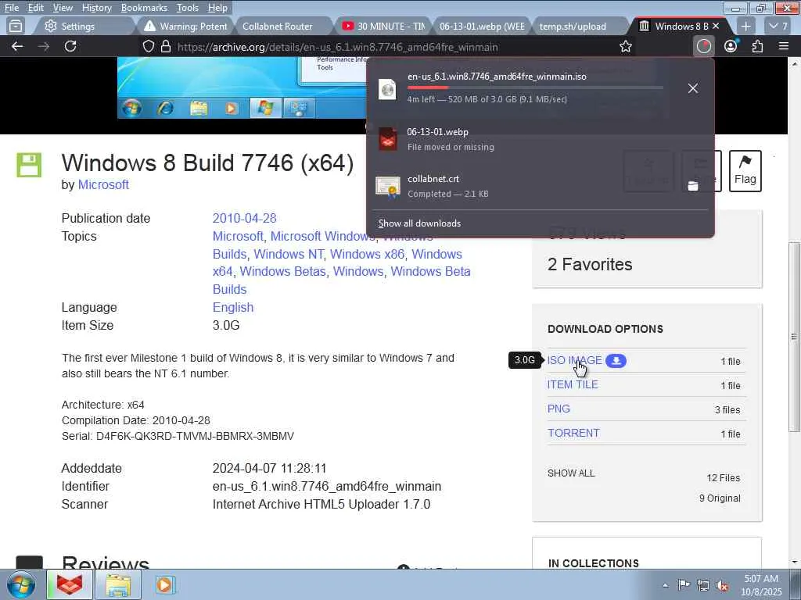Image resolution: width=801 pixels, height=600 pixels.
Task: Click the site security padlock icon
Action: tap(166, 46)
